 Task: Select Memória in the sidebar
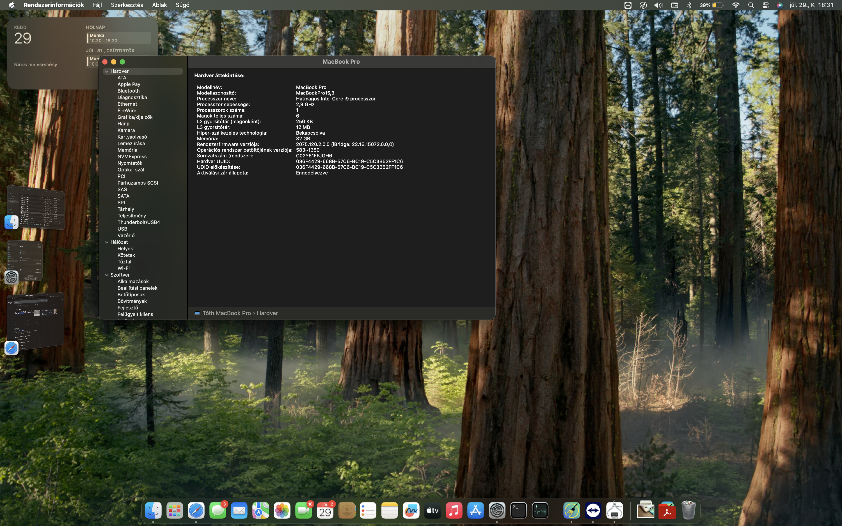tap(127, 150)
